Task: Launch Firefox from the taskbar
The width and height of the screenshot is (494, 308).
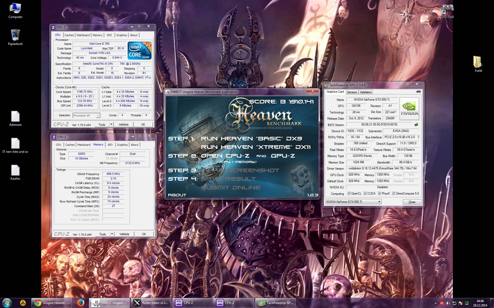Action: [x=81, y=303]
